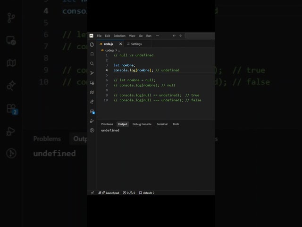Open the Run and Debug view icon
The width and height of the screenshot is (302, 227).
tap(92, 121)
